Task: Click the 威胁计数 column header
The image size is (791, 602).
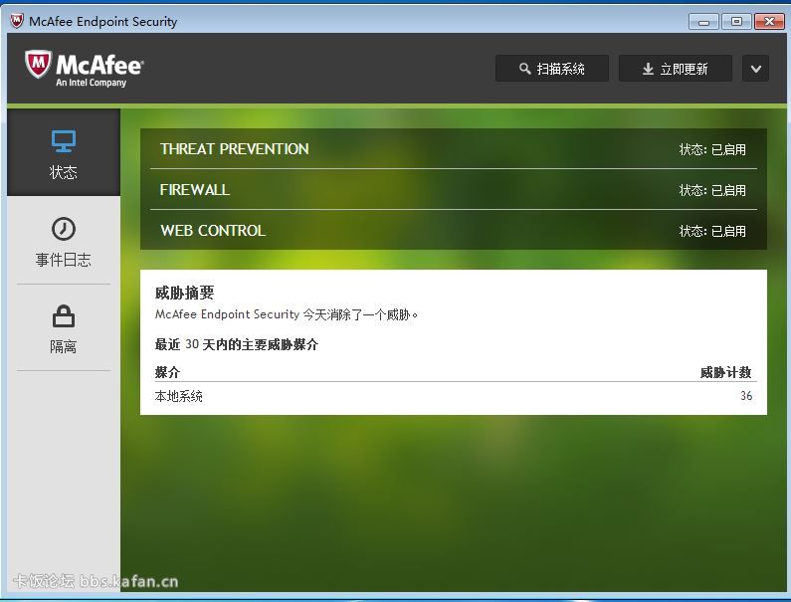Action: (x=726, y=372)
